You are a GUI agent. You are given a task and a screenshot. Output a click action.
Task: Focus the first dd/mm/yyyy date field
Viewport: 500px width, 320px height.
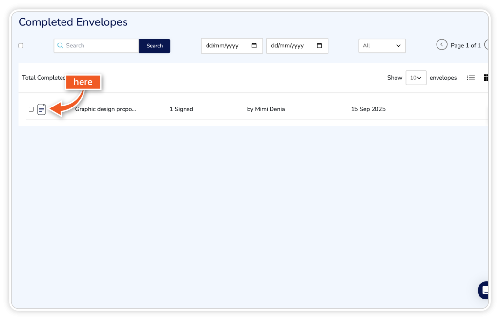coord(225,46)
